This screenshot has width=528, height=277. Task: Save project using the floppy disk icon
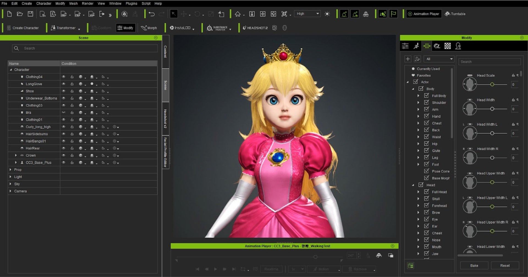tap(31, 14)
